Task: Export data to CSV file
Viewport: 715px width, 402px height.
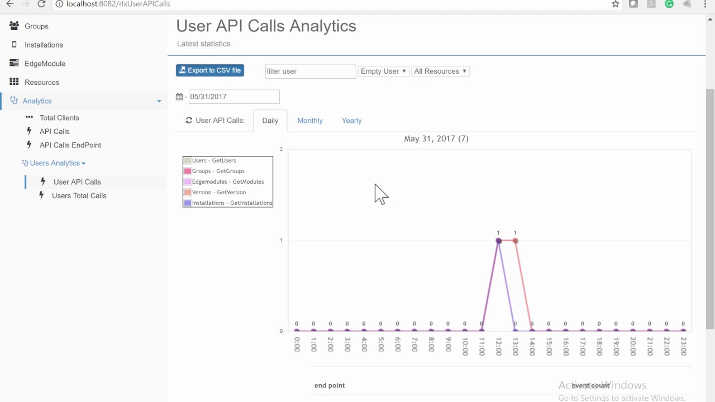Action: pos(210,70)
